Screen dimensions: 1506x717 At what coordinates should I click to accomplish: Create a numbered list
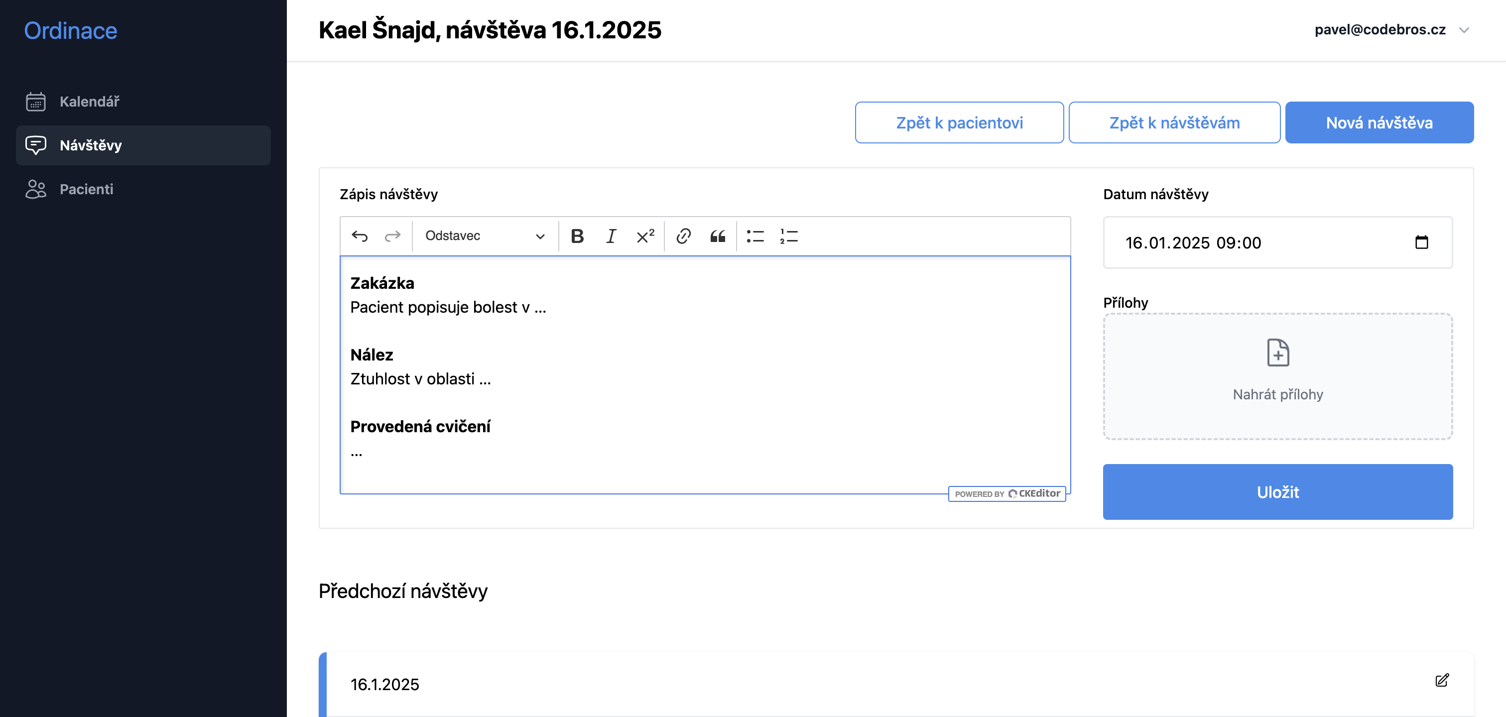point(789,236)
